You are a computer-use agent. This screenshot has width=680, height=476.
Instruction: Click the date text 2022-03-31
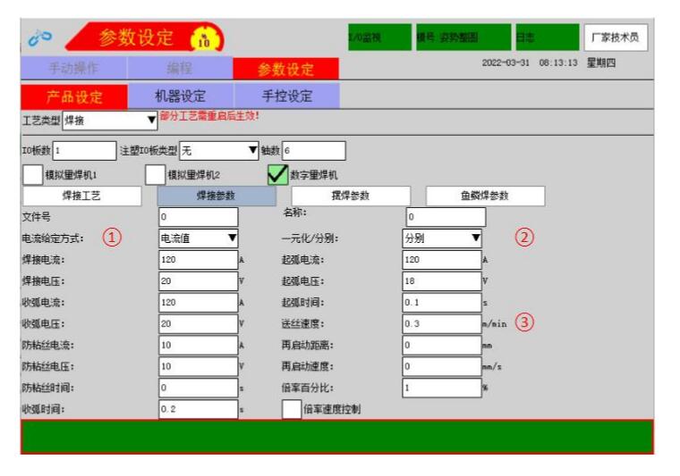(506, 63)
